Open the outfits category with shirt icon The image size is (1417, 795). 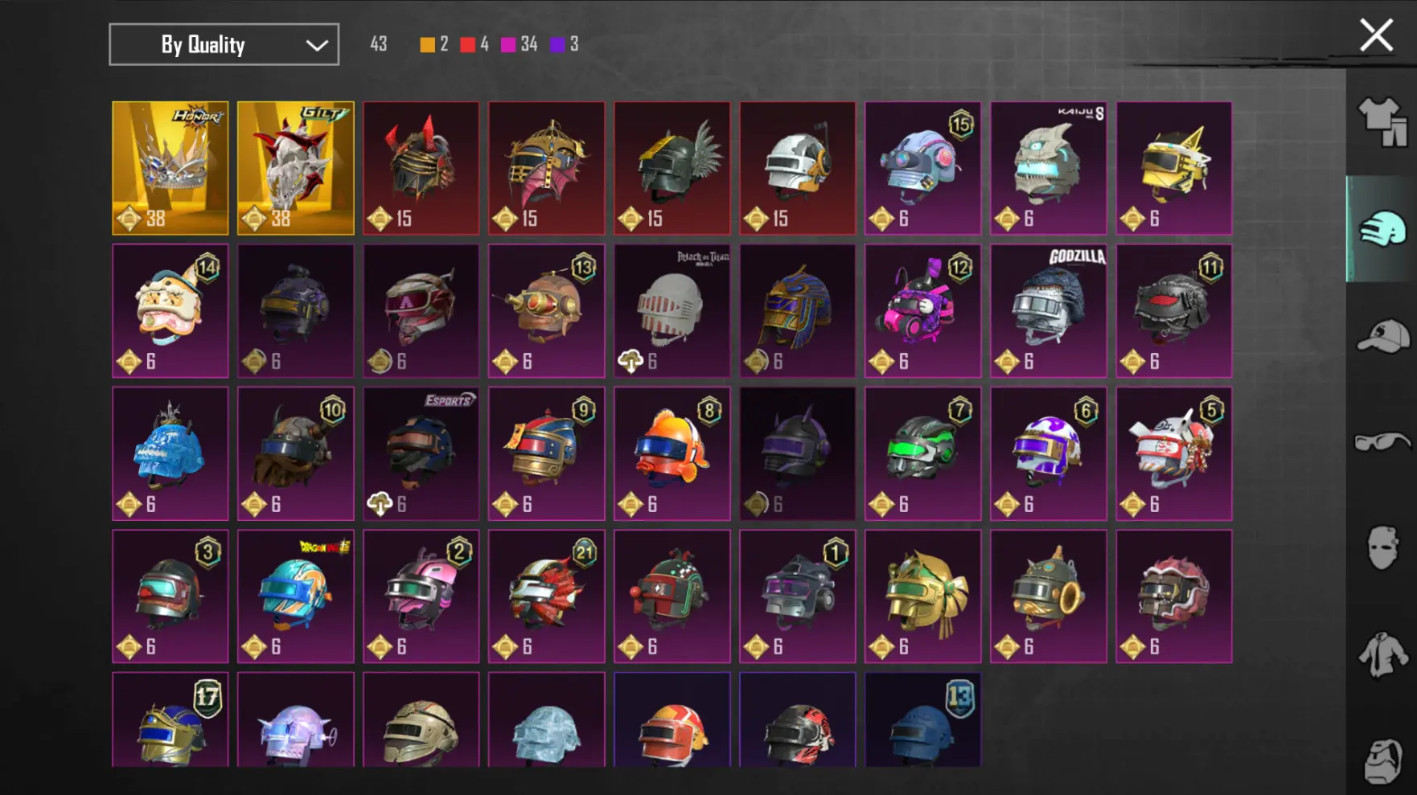pos(1382,122)
